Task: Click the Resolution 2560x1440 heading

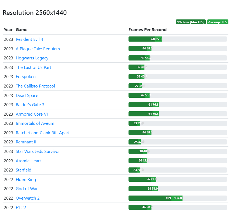Action: [x=35, y=13]
